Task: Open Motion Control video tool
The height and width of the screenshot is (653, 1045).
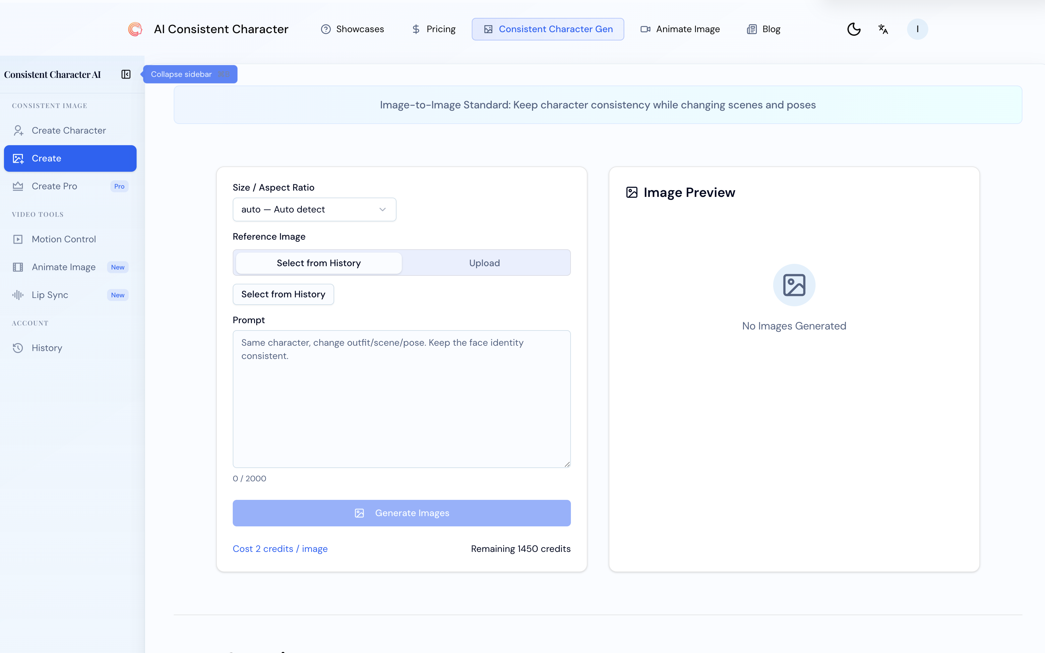Action: tap(63, 239)
